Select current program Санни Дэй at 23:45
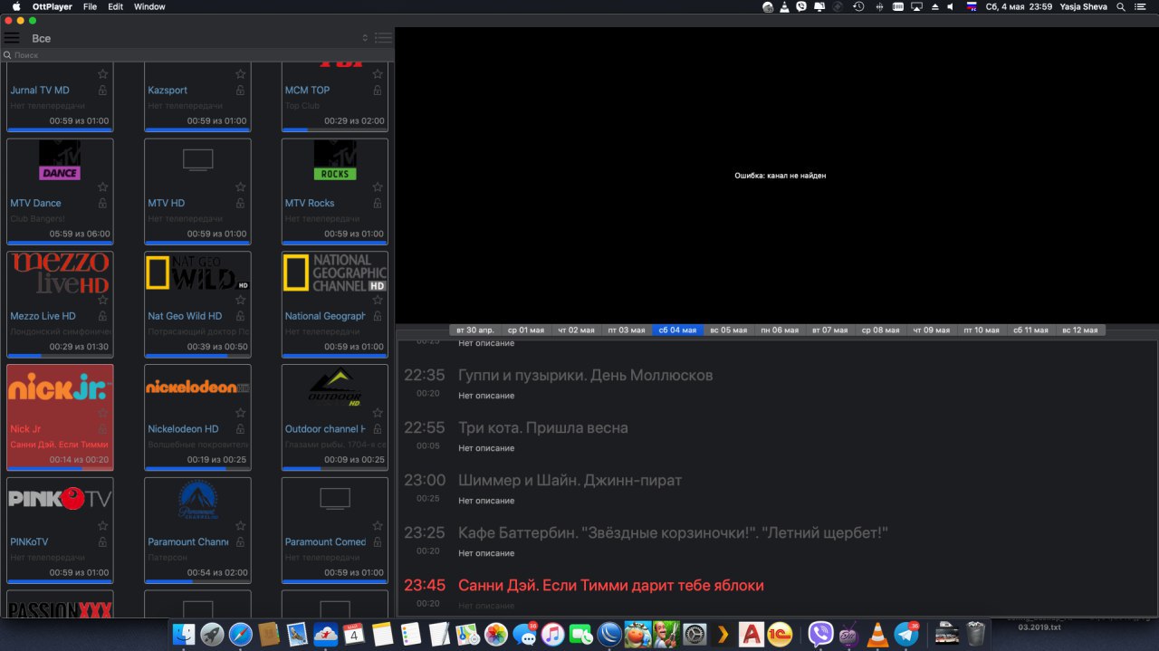 click(611, 585)
